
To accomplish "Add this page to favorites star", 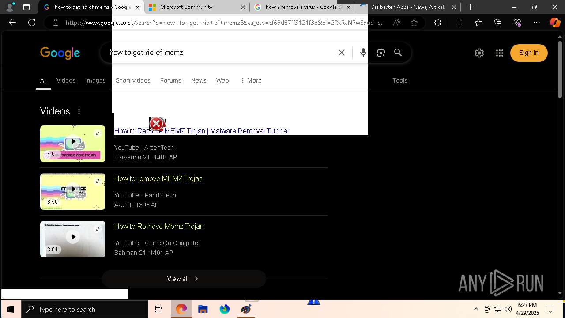I will (414, 23).
